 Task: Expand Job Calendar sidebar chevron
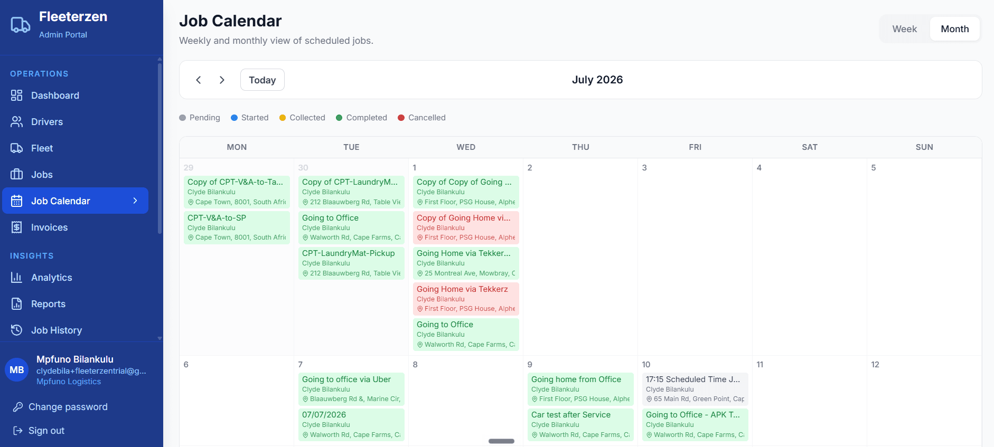[135, 201]
